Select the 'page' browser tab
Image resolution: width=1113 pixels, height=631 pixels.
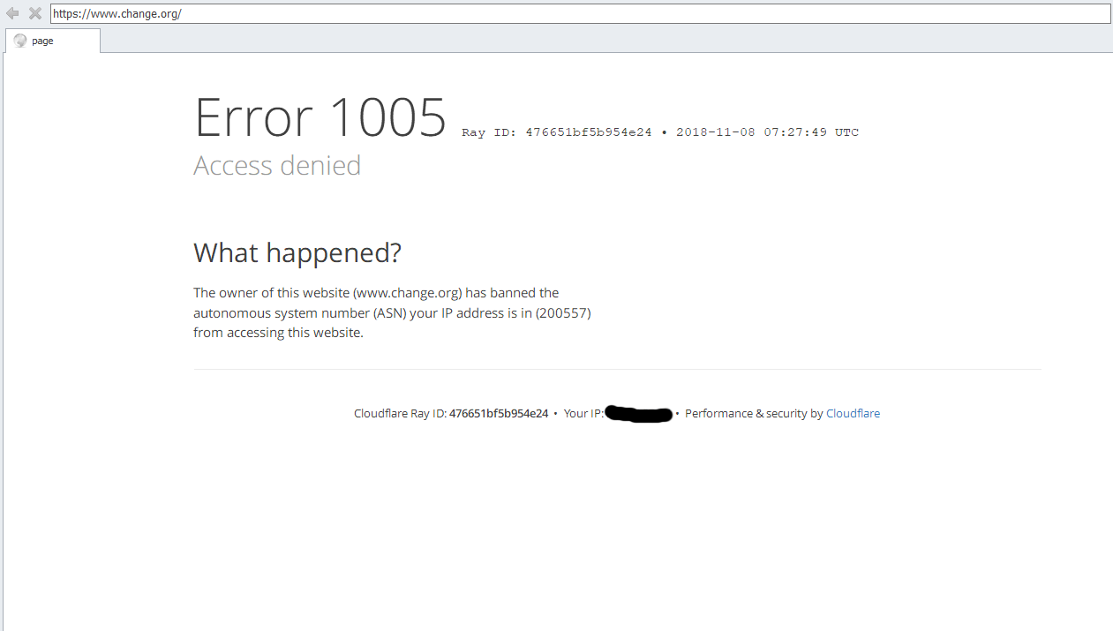click(53, 41)
